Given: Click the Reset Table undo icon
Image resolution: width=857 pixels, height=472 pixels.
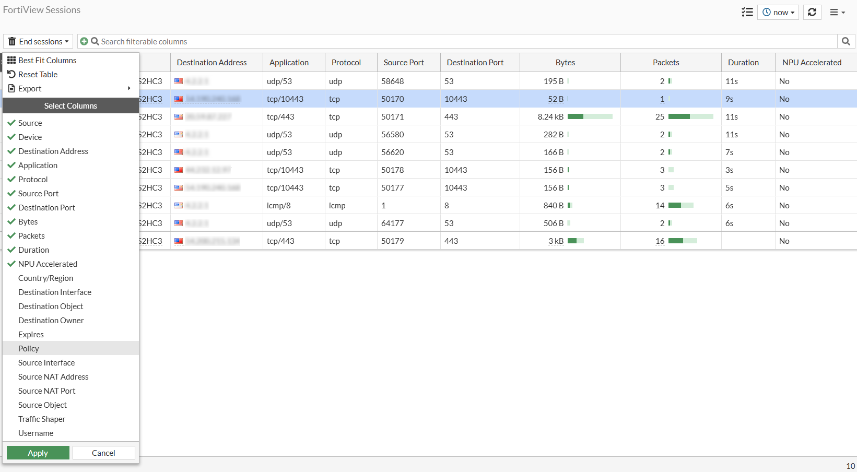Looking at the screenshot, I should pyautogui.click(x=11, y=75).
